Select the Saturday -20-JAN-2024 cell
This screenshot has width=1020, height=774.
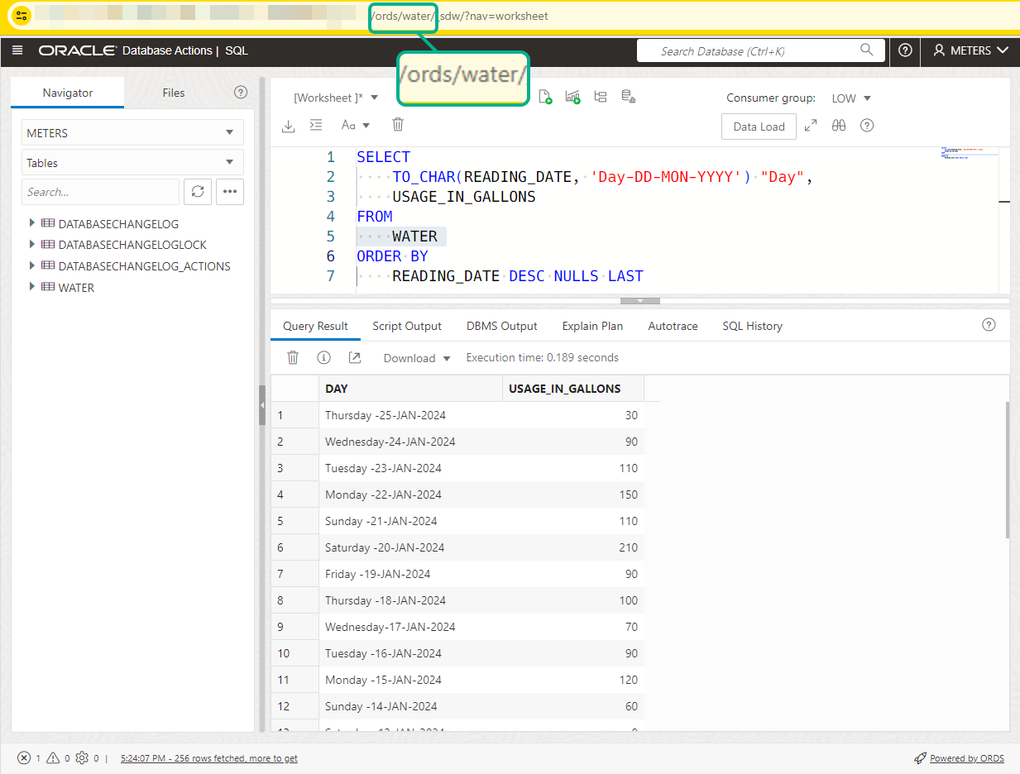[410, 547]
